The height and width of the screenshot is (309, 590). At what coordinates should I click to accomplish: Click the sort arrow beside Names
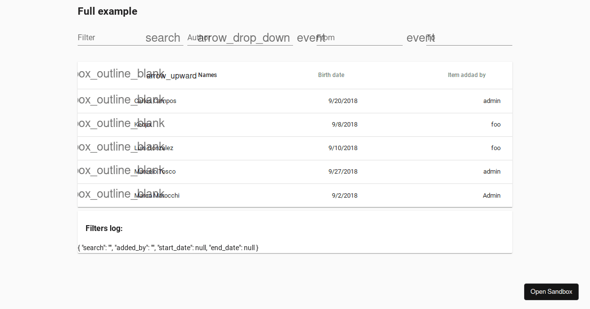pyautogui.click(x=171, y=76)
